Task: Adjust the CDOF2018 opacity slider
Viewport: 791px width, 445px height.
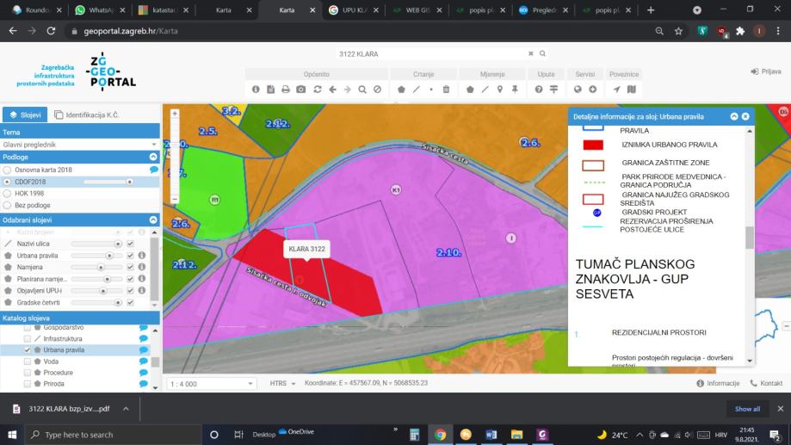Action: (x=129, y=182)
